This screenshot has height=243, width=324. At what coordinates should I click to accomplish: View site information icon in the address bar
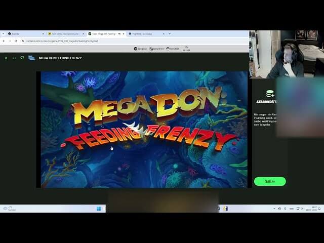[23, 41]
